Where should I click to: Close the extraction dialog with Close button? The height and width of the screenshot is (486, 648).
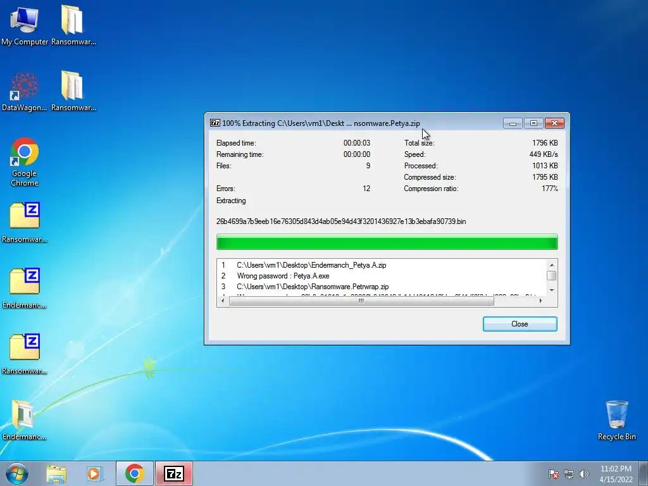(520, 324)
